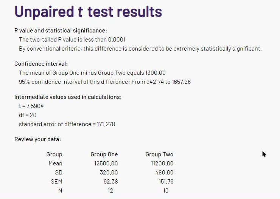Click the Group Two column header
This screenshot has width=280, height=199.
coord(159,154)
